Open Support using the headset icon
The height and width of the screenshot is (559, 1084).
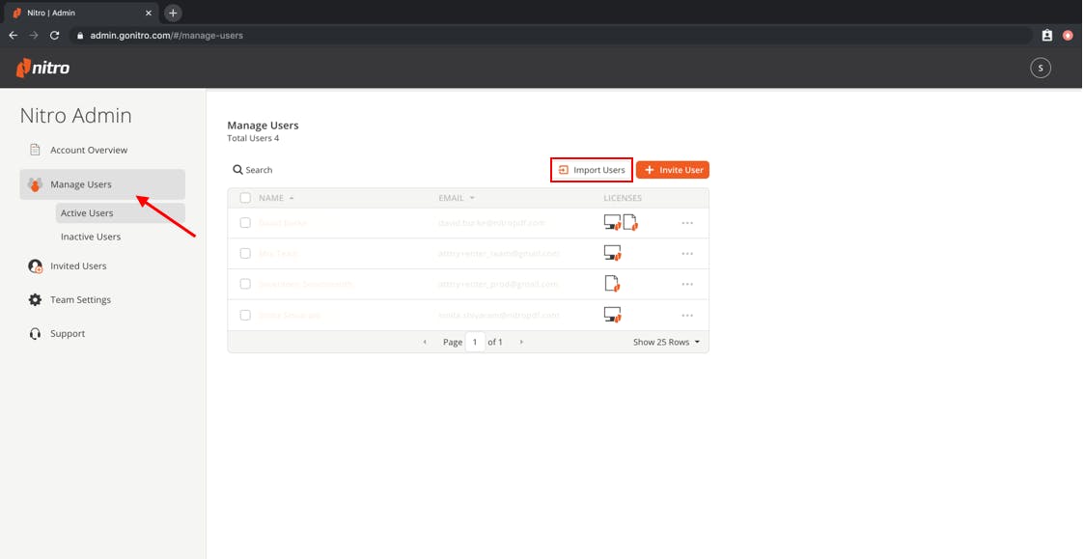point(35,333)
